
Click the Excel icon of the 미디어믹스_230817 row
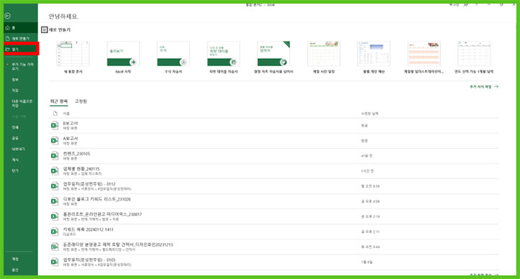[x=55, y=216]
